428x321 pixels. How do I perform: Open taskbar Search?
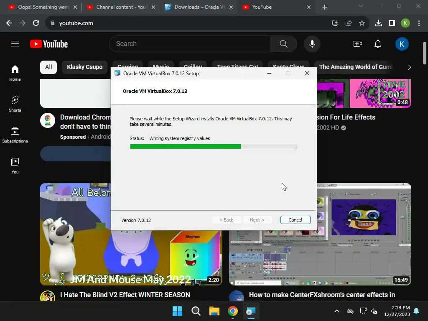point(196,311)
